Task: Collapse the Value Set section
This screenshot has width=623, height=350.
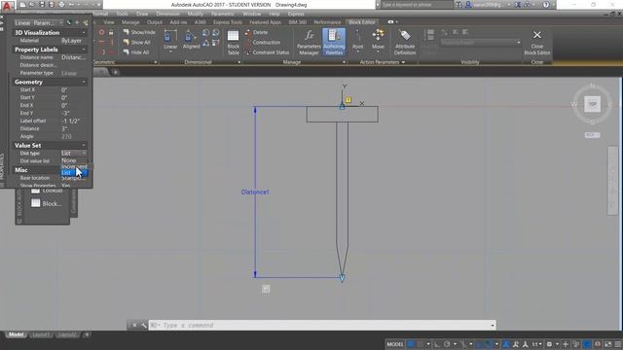Action: point(84,145)
